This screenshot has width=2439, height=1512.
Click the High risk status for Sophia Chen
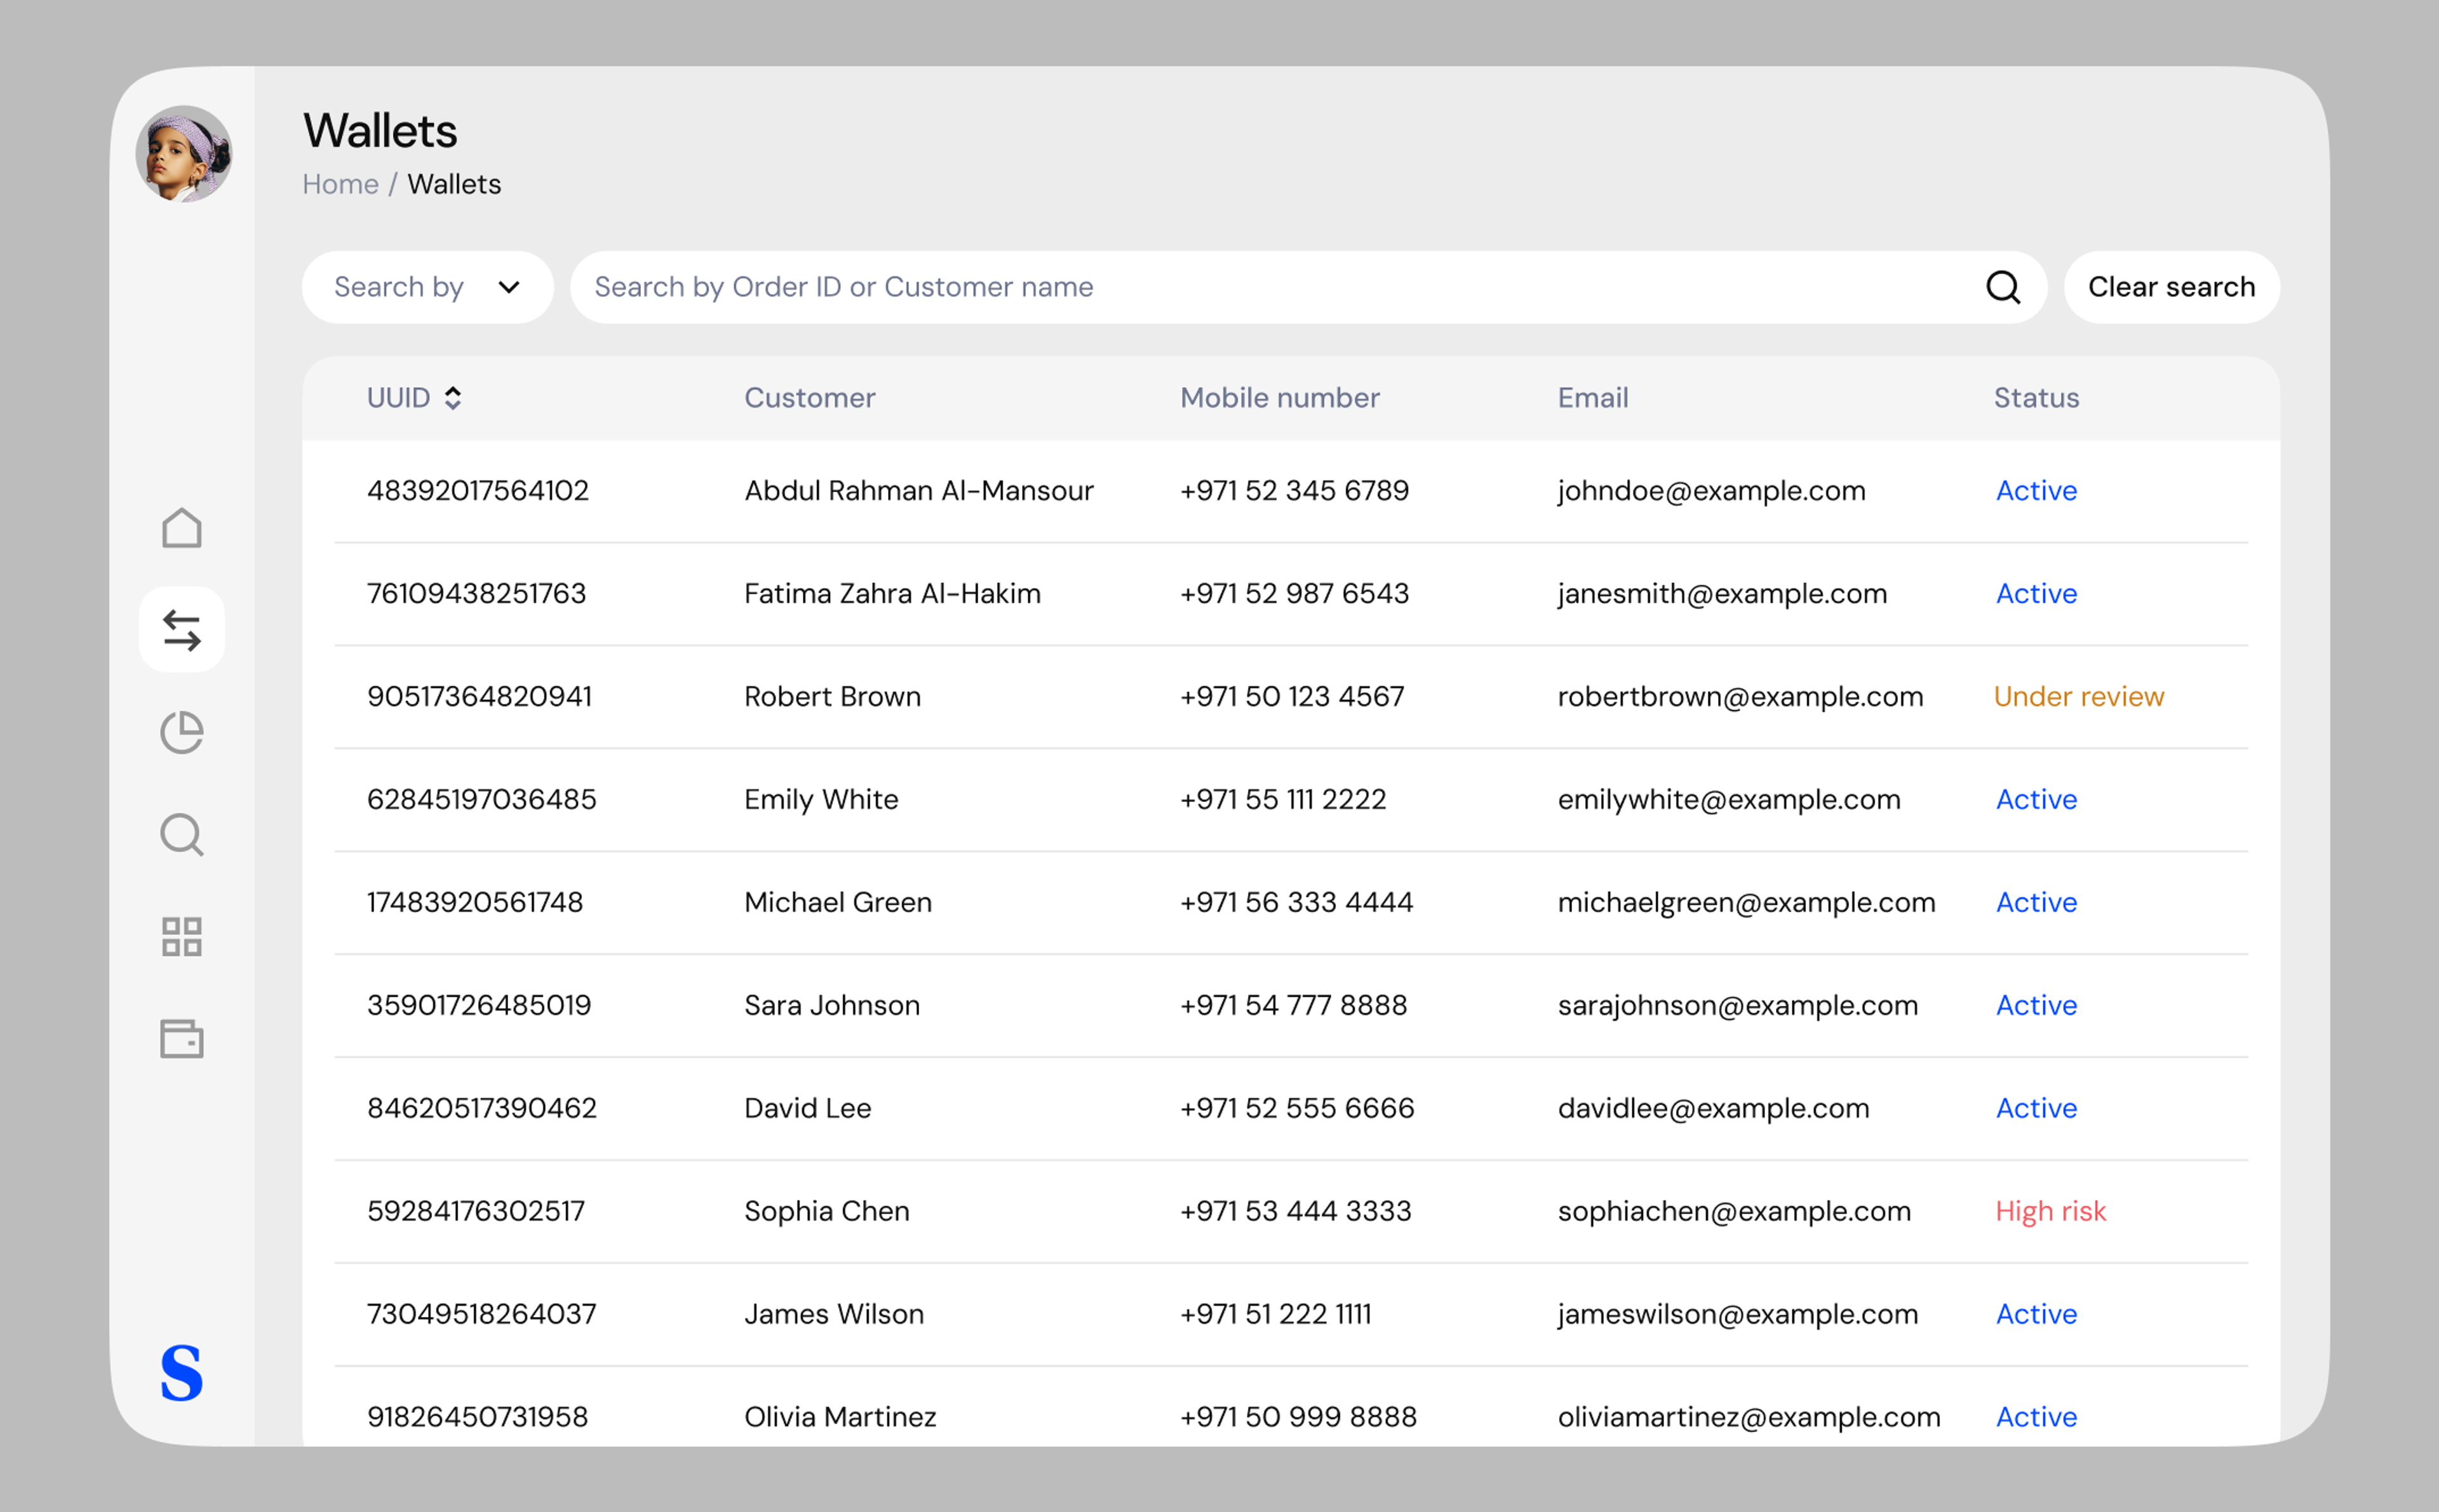pos(2051,1212)
